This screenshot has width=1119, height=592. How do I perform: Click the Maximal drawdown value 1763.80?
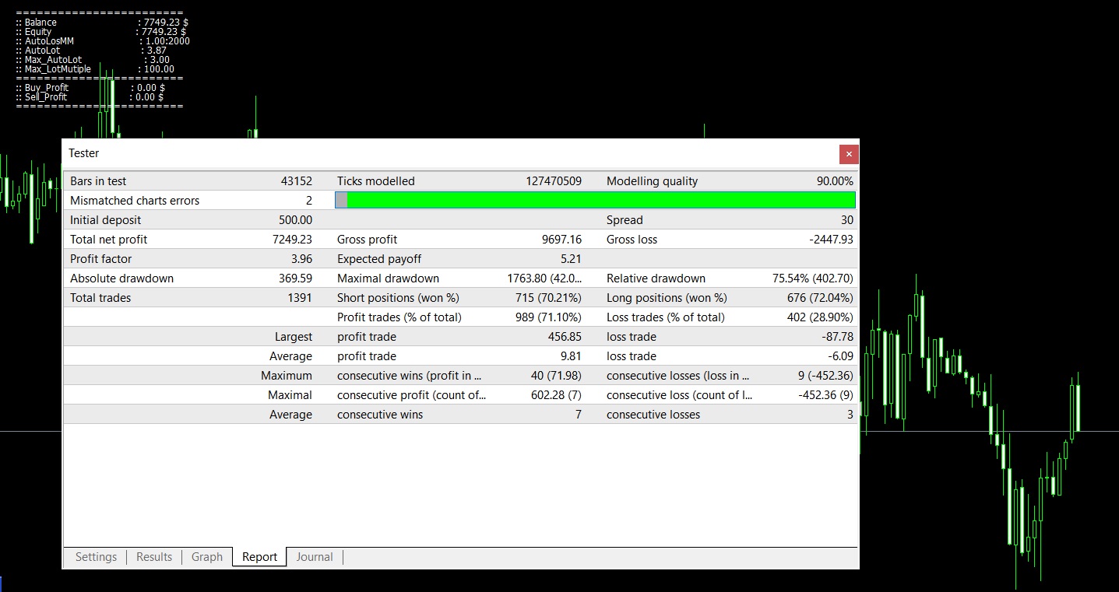pos(544,278)
